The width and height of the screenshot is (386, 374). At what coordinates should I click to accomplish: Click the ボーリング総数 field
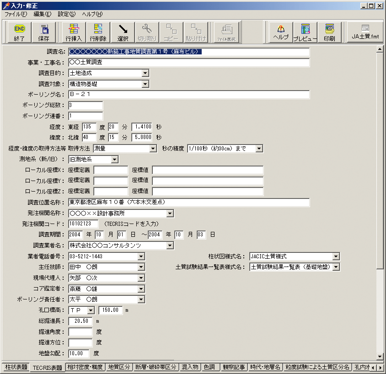pos(86,105)
